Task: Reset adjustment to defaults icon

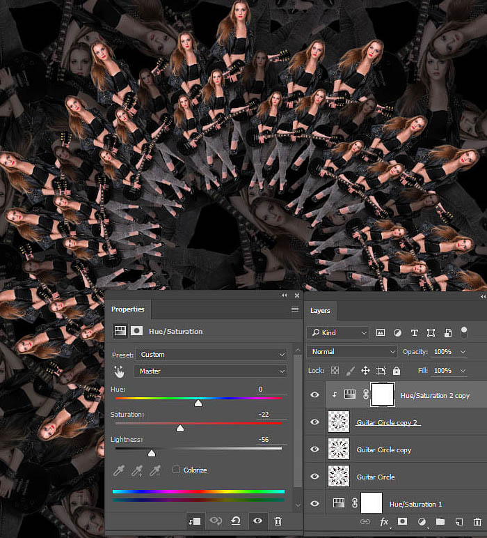Action: 236,521
